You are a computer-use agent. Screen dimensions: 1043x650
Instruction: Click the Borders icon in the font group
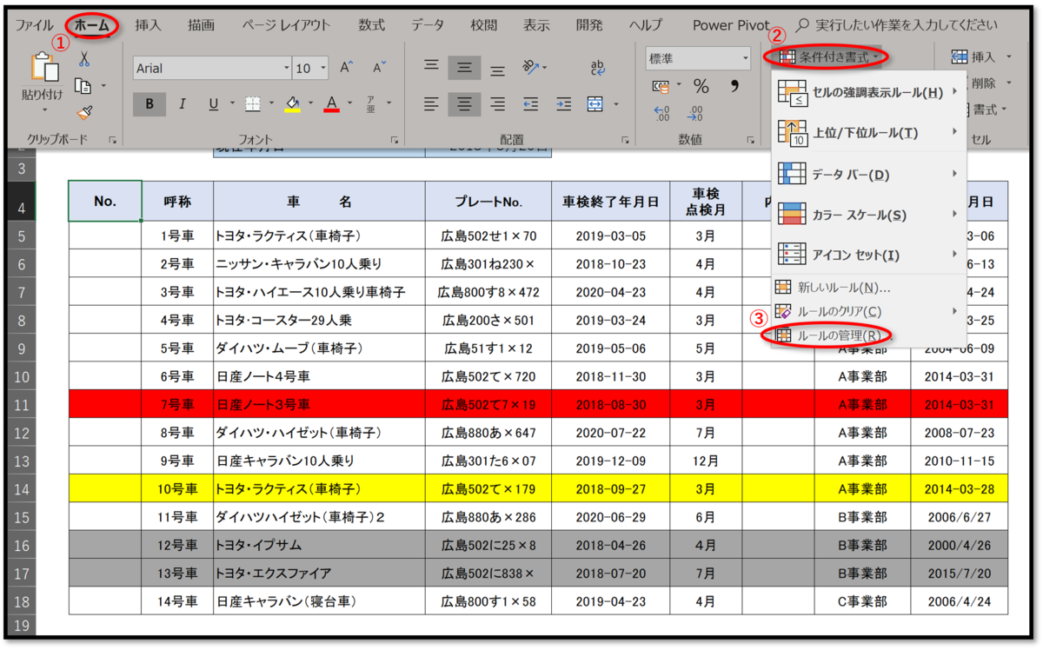pos(253,104)
